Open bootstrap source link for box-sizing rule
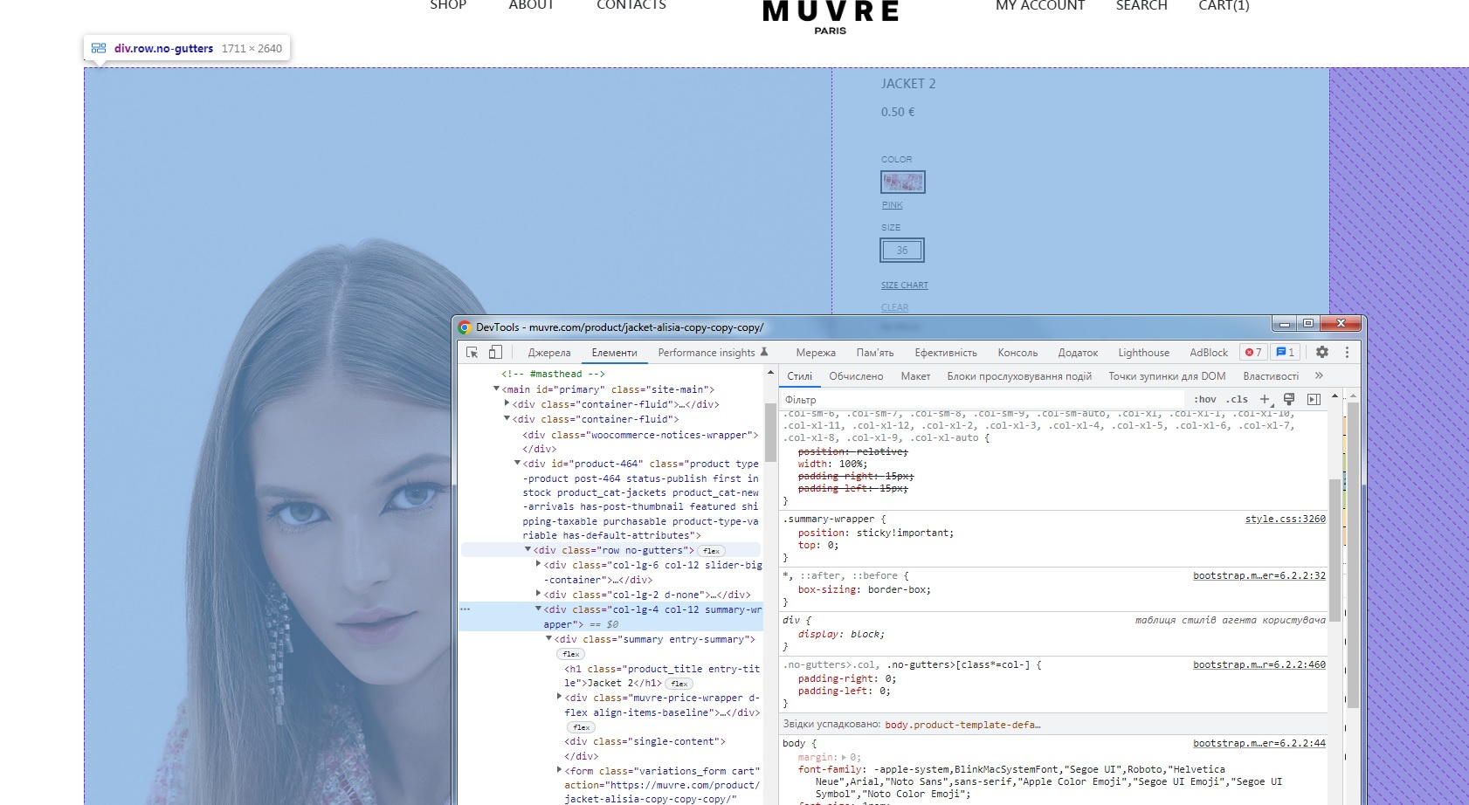The image size is (1469, 805). [x=1259, y=575]
